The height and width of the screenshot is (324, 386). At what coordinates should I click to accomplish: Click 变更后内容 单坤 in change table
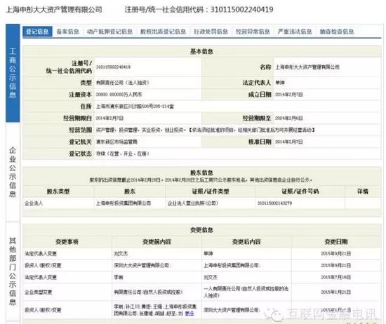click(x=208, y=253)
